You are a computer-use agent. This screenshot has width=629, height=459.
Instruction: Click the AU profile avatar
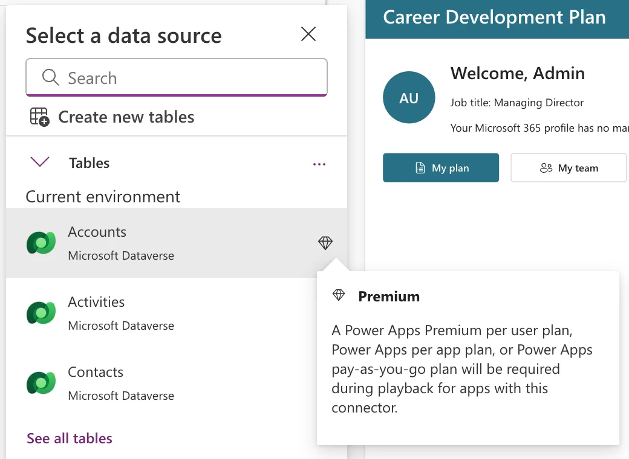pyautogui.click(x=409, y=97)
